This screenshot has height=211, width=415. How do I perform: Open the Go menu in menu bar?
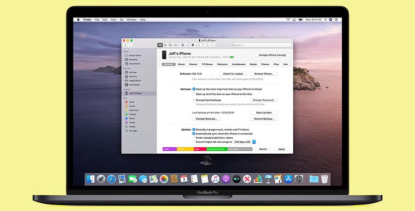point(121,19)
